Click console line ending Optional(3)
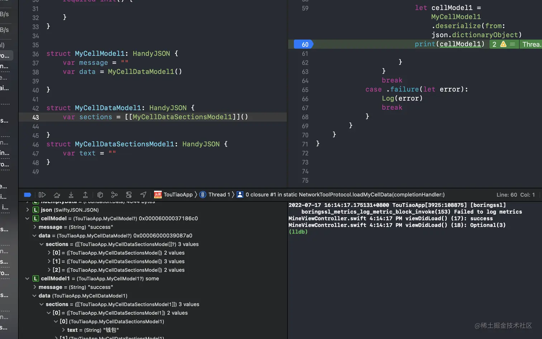The image size is (542, 339). (x=397, y=225)
